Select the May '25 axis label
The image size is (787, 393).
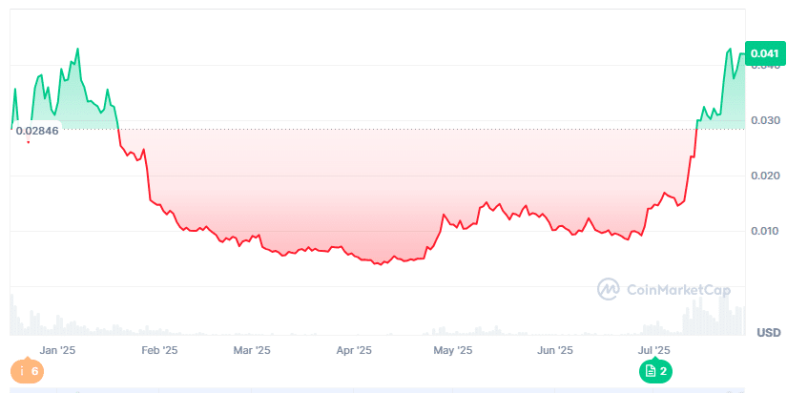click(453, 350)
